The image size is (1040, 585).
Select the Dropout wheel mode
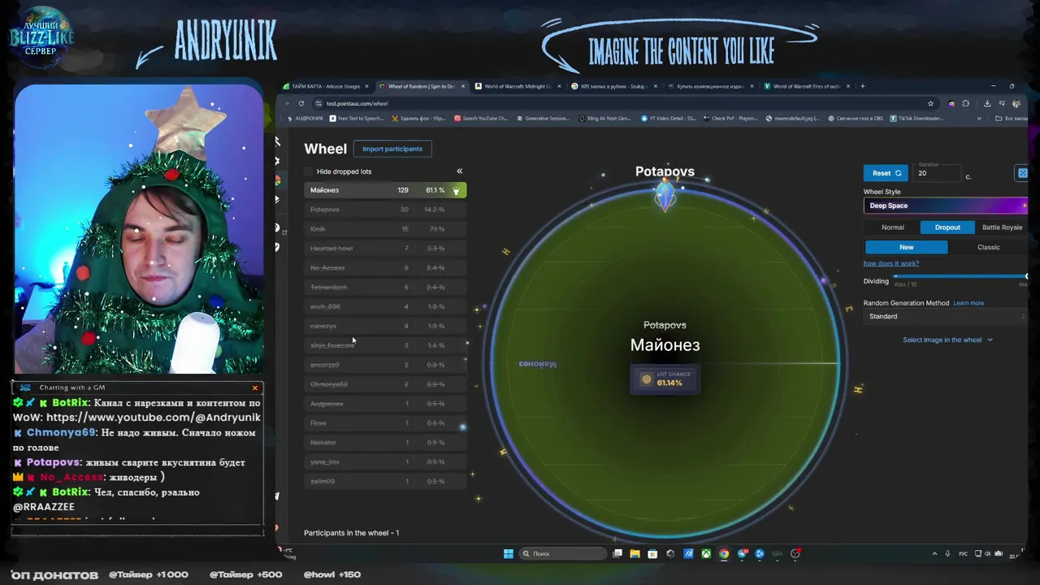click(947, 227)
